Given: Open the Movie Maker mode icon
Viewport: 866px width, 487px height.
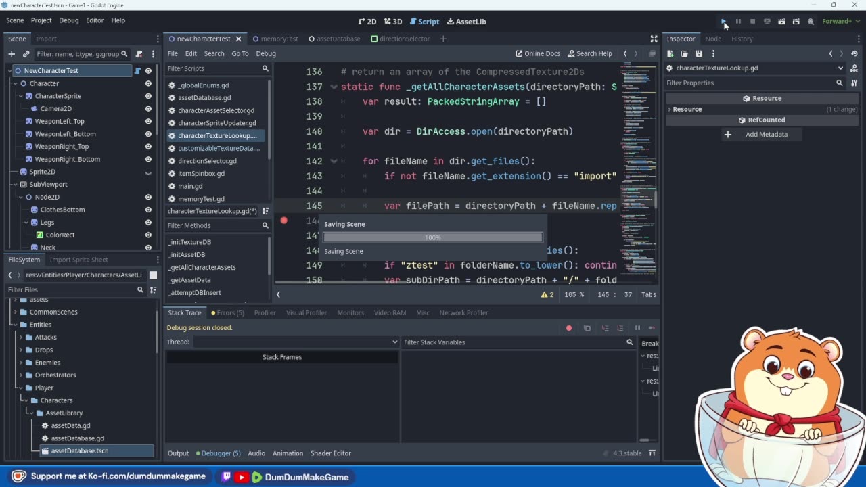Looking at the screenshot, I should click(811, 22).
